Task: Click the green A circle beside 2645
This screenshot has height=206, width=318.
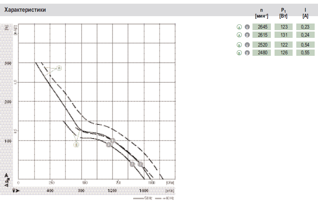Action: [x=239, y=27]
